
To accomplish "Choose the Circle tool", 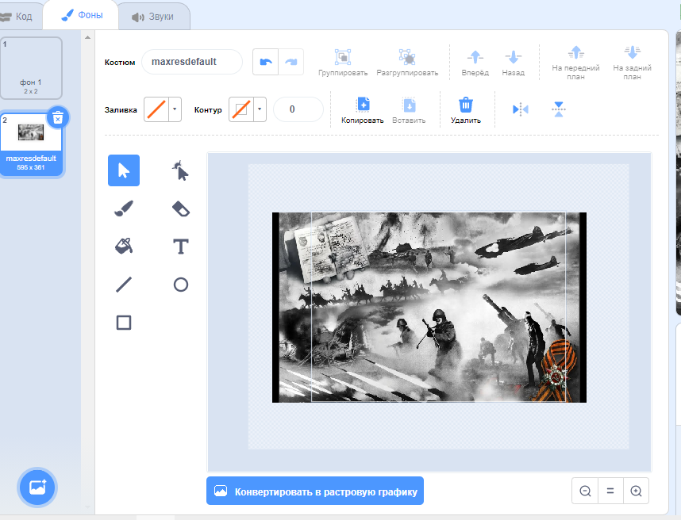I will pos(181,285).
